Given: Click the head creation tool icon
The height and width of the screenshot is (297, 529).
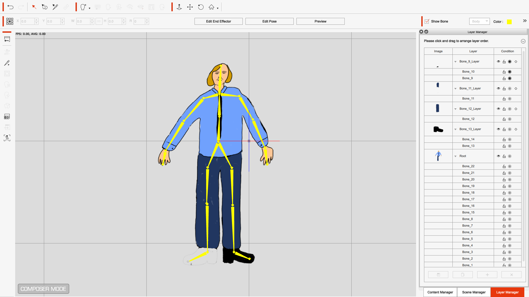Looking at the screenshot, I should pyautogui.click(x=83, y=7).
